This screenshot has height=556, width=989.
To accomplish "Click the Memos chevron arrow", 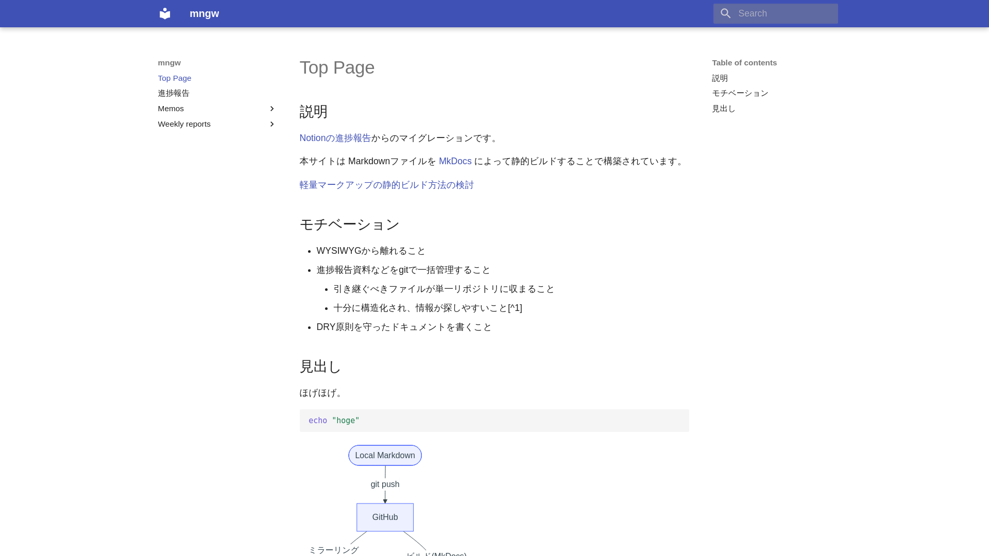I will point(272,109).
